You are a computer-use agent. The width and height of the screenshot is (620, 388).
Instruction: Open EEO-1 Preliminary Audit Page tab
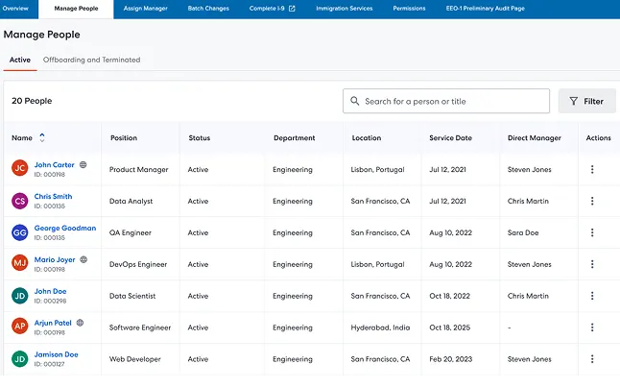click(x=486, y=9)
